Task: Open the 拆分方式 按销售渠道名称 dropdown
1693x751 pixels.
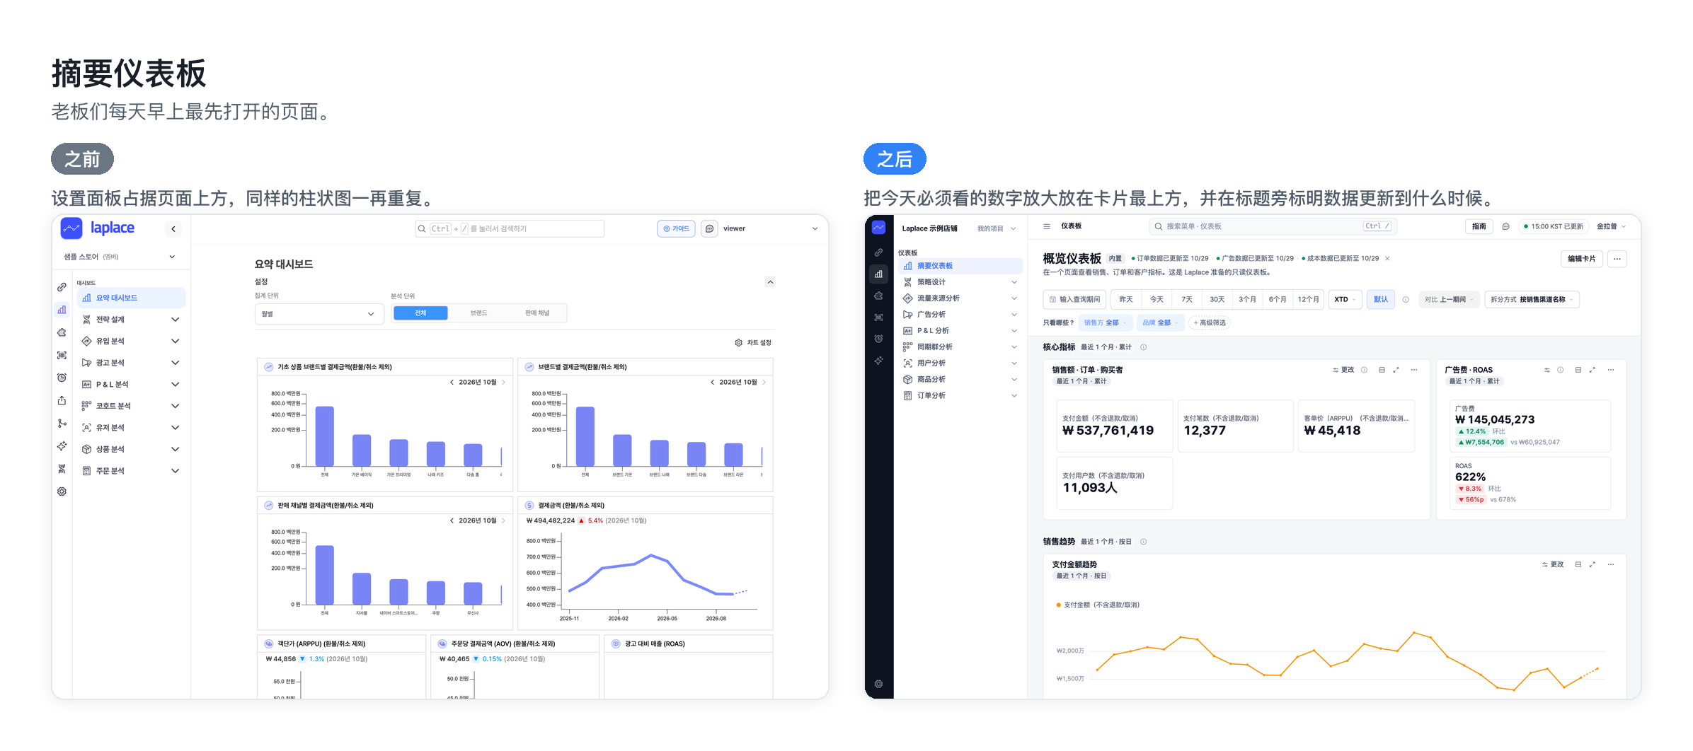Action: pos(1532,300)
